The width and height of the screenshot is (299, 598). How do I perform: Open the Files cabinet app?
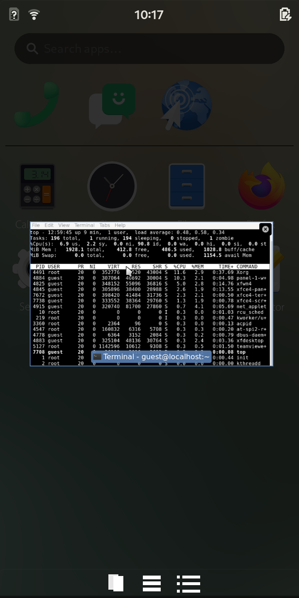(x=187, y=186)
